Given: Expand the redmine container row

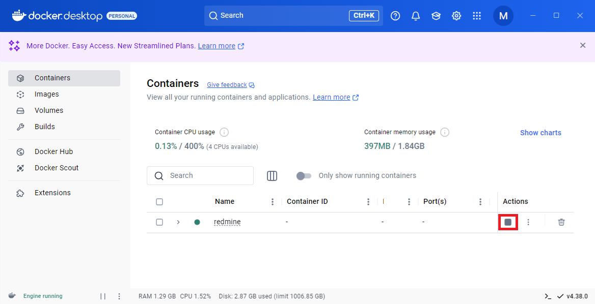Looking at the screenshot, I should pos(178,222).
